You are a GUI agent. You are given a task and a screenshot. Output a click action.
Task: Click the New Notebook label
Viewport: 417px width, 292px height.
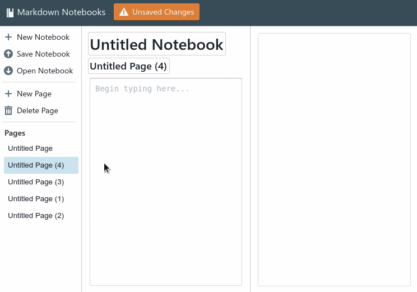click(x=43, y=37)
